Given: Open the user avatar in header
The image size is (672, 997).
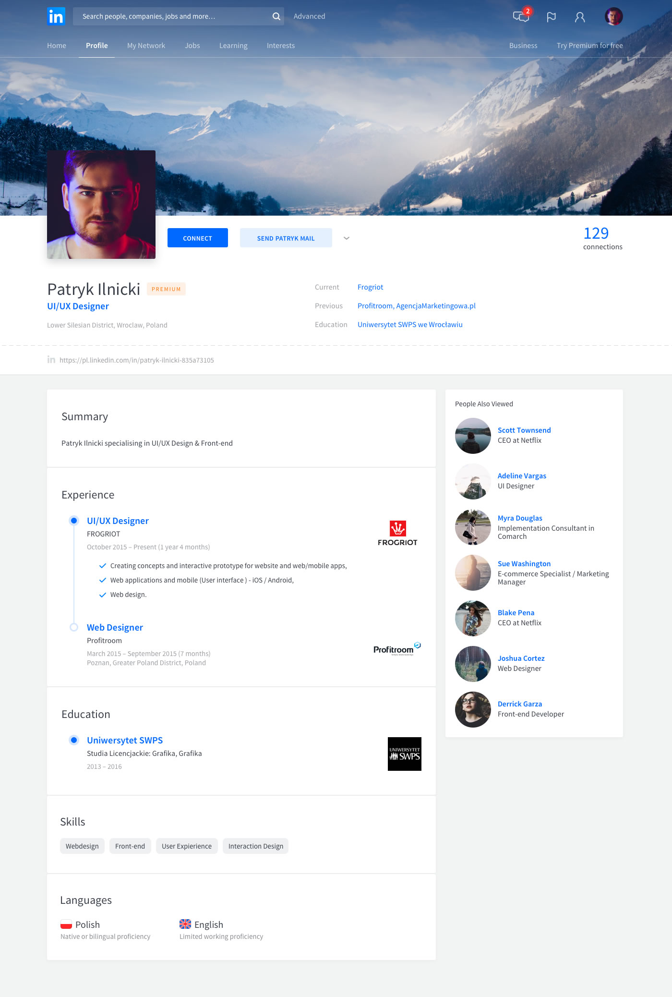Looking at the screenshot, I should pos(614,16).
